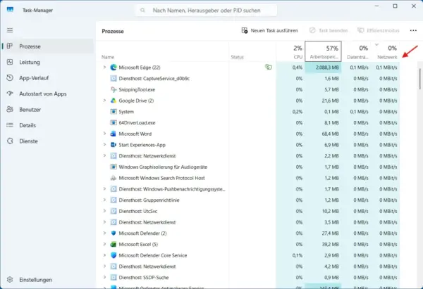The height and width of the screenshot is (289, 423).
Task: Click the Microsoft Word process icon
Action: tap(114, 134)
